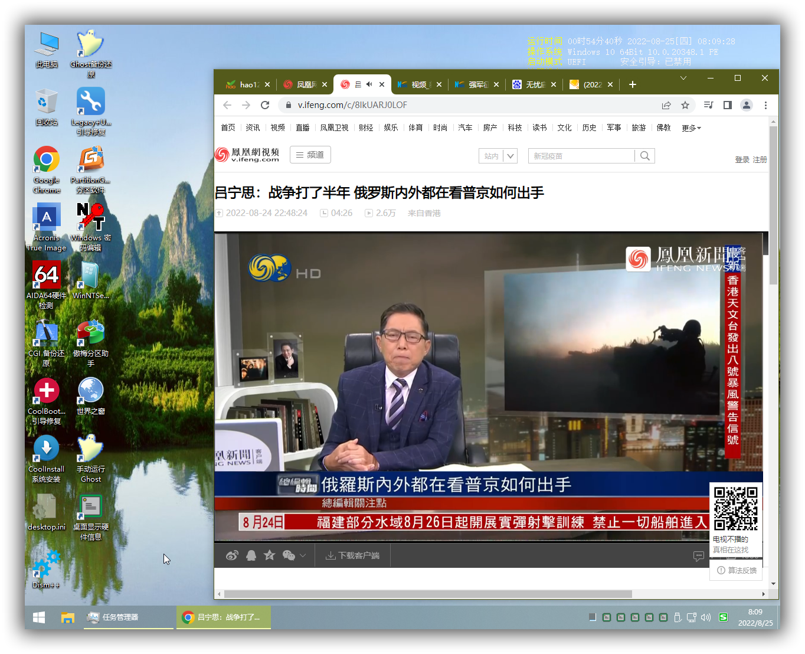
Task: Open the Chrome profile avatar
Action: [x=747, y=105]
